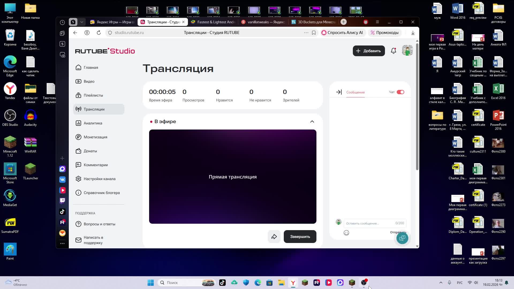Expand hidden icons in the system tray
Viewport: 514px width, 289px height.
[441, 282]
